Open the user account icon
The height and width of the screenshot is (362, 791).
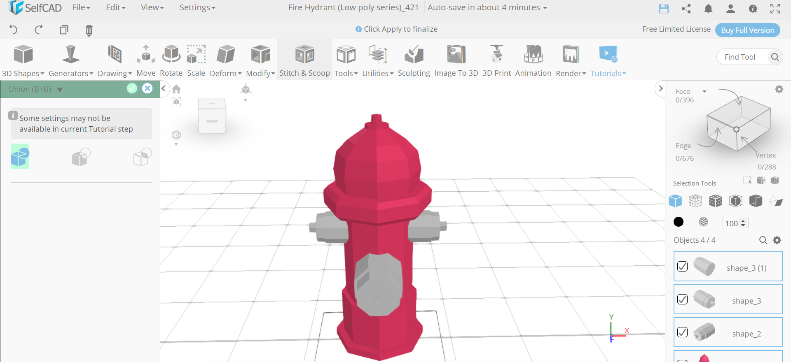pyautogui.click(x=730, y=8)
